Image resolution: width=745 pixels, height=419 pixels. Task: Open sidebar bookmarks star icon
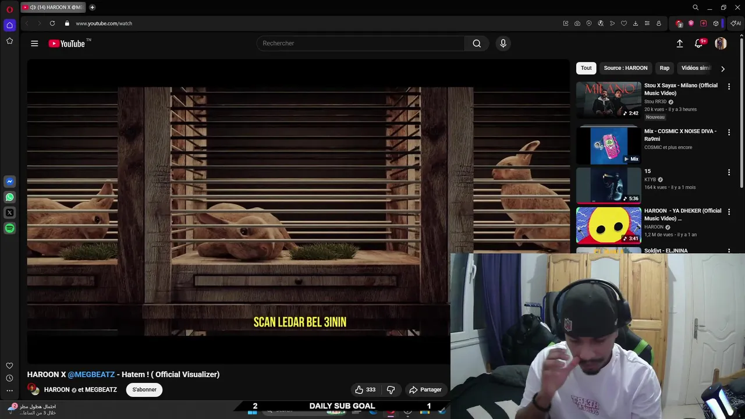[x=9, y=41]
